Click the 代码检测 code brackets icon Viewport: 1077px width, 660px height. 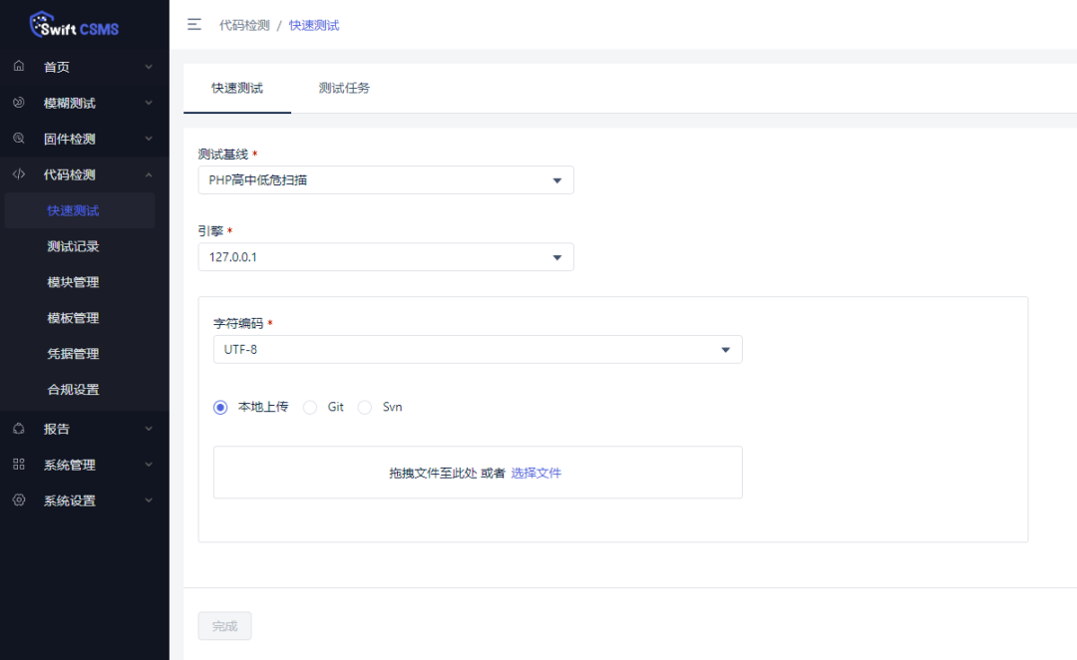(x=19, y=174)
